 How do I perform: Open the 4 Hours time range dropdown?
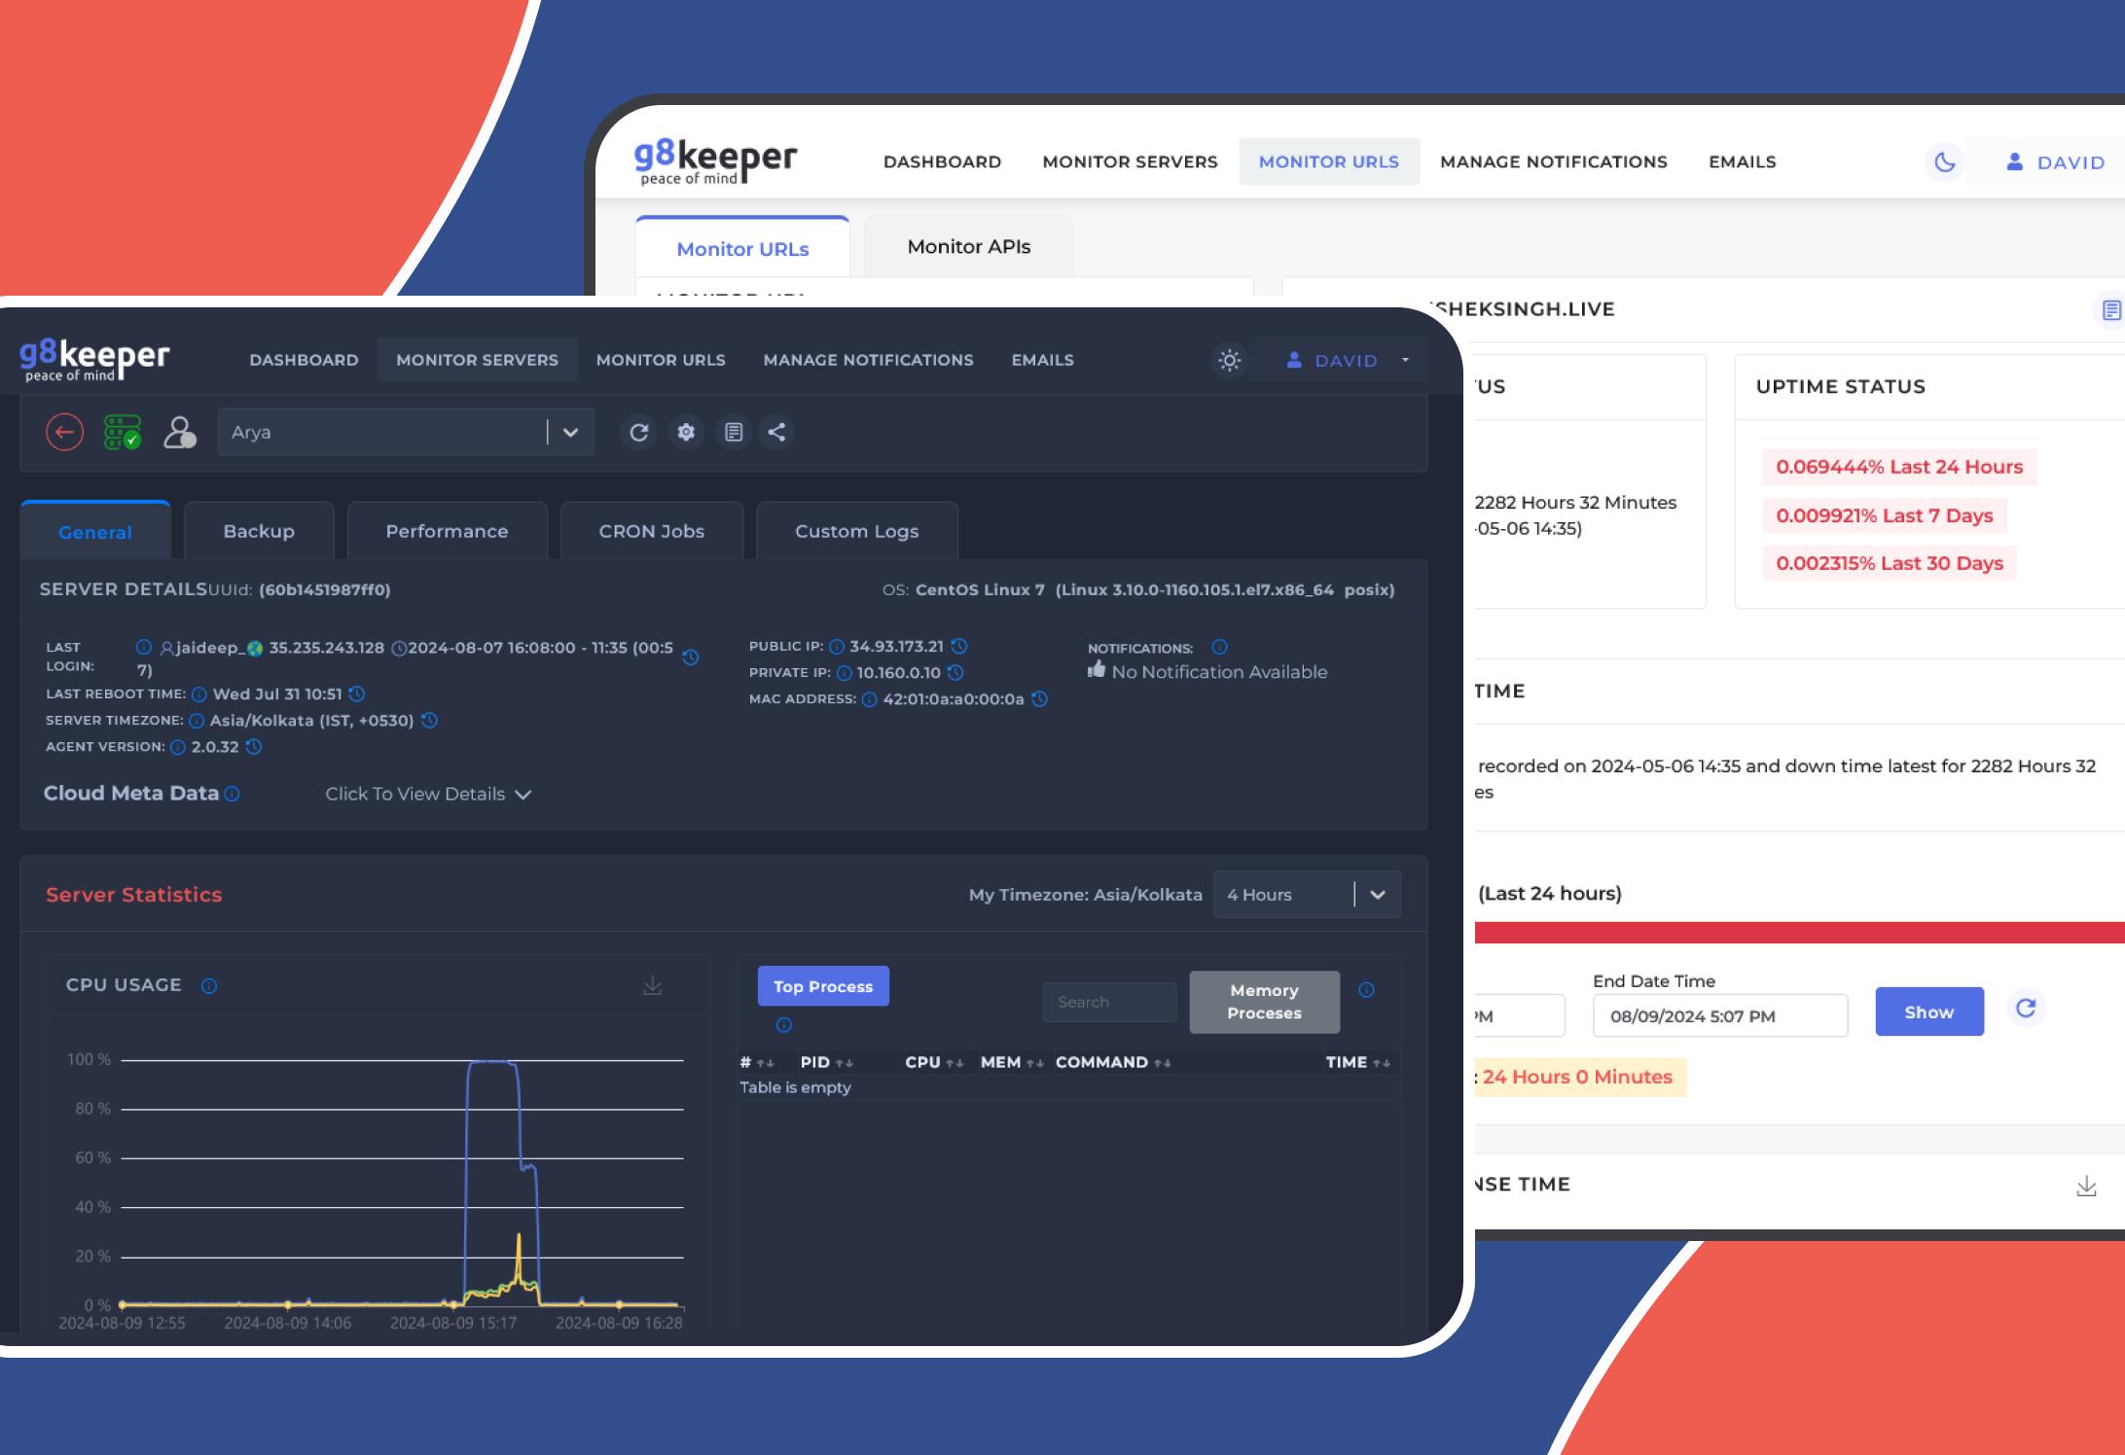click(1307, 894)
